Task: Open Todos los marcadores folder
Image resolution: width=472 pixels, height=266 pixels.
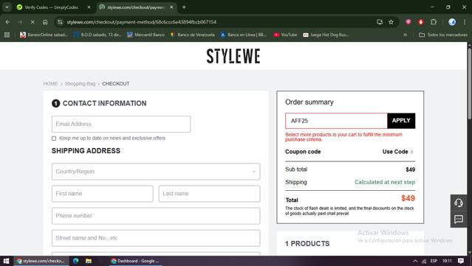Action: click(443, 35)
